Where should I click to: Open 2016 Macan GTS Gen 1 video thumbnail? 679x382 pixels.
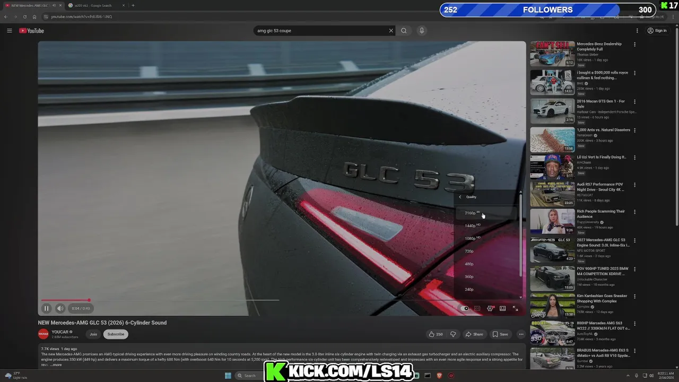click(552, 111)
